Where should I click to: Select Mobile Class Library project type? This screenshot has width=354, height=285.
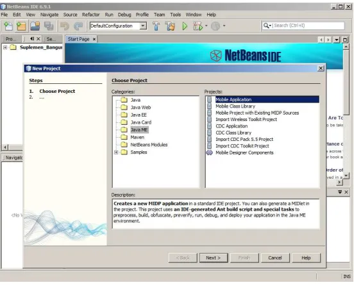pyautogui.click(x=235, y=106)
